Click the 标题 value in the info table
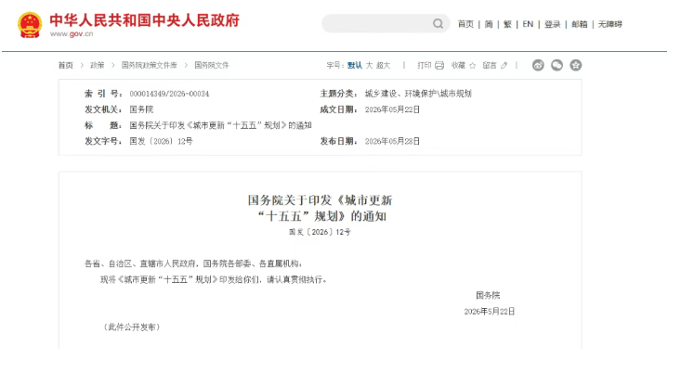Screen dimensions: 681x385 point(220,125)
